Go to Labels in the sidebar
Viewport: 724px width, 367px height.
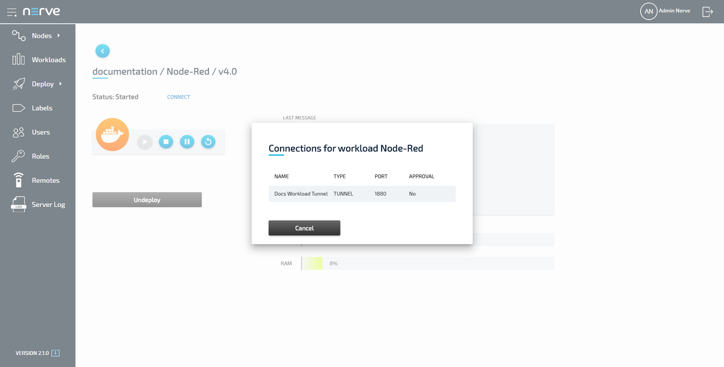pos(42,108)
